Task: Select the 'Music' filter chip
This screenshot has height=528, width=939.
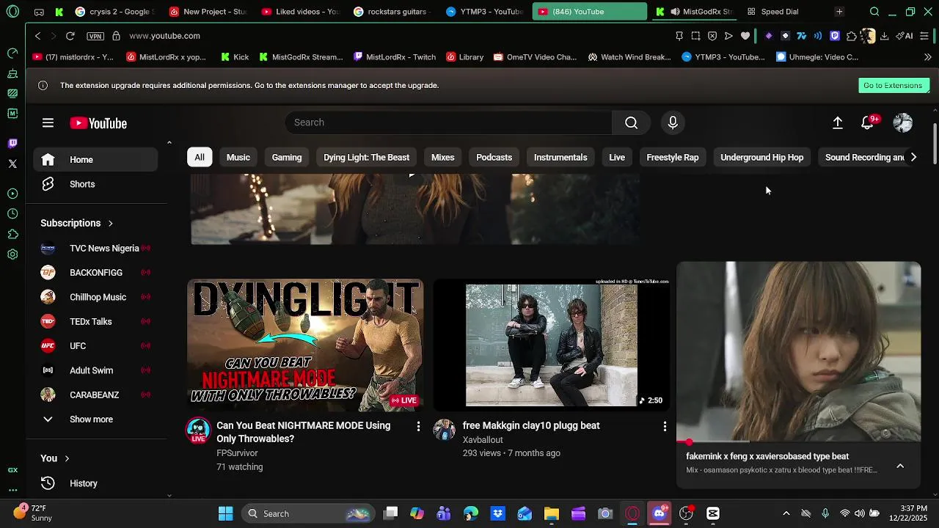Action: (238, 157)
